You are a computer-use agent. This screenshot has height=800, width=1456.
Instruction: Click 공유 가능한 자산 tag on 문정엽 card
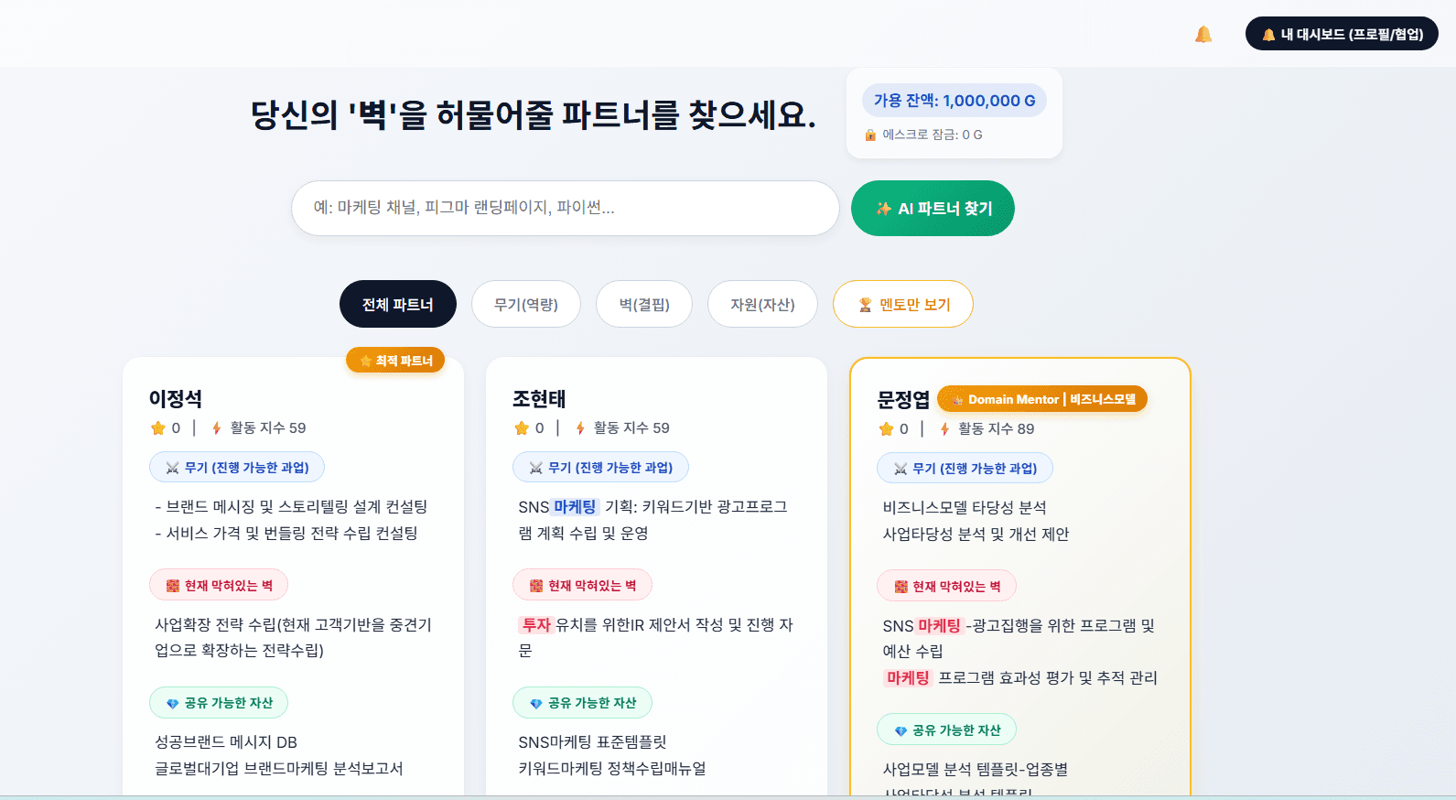pyautogui.click(x=946, y=730)
